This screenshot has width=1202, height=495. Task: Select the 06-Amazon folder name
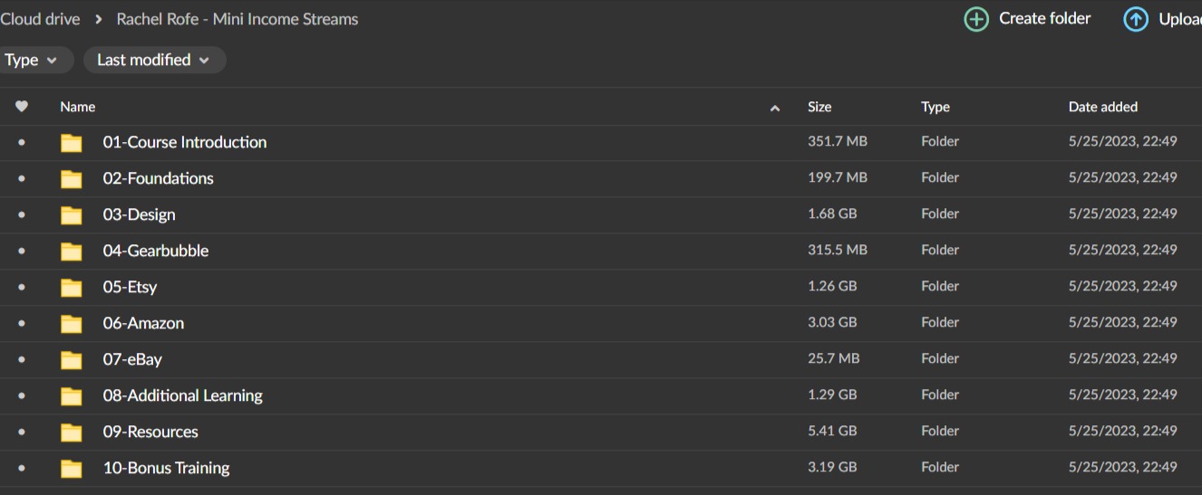point(143,323)
